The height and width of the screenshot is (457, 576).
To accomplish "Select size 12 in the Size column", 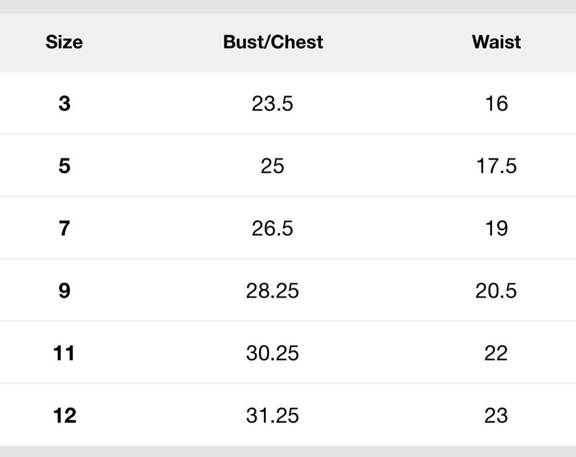I will tap(64, 415).
